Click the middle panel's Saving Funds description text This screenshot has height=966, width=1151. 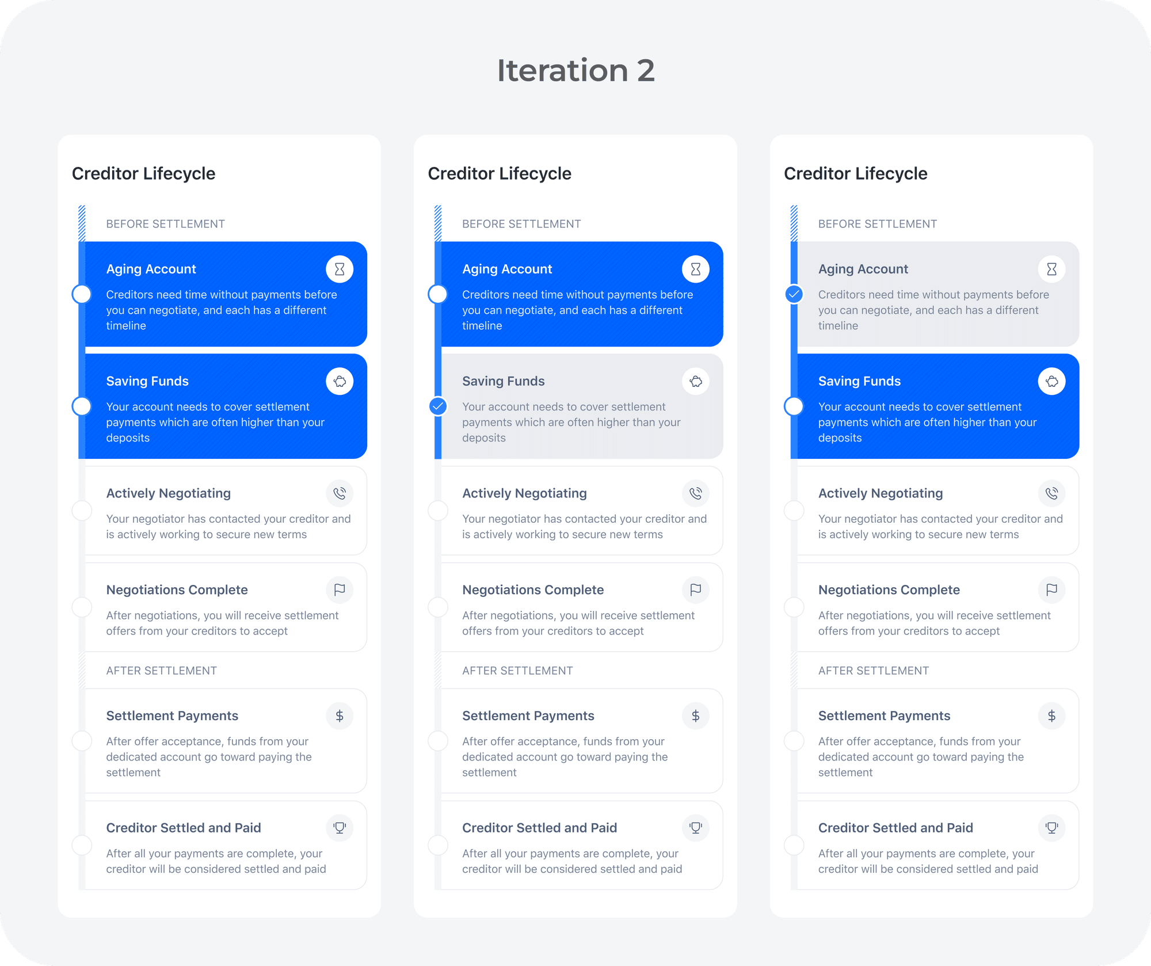coord(571,422)
